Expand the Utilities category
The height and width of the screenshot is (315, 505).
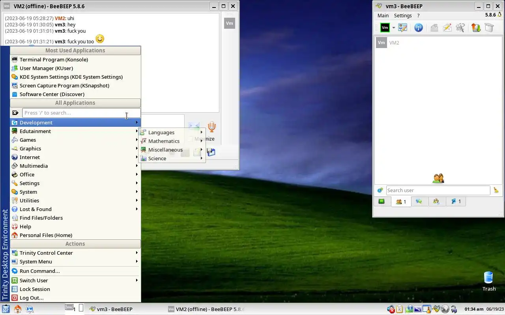click(75, 200)
